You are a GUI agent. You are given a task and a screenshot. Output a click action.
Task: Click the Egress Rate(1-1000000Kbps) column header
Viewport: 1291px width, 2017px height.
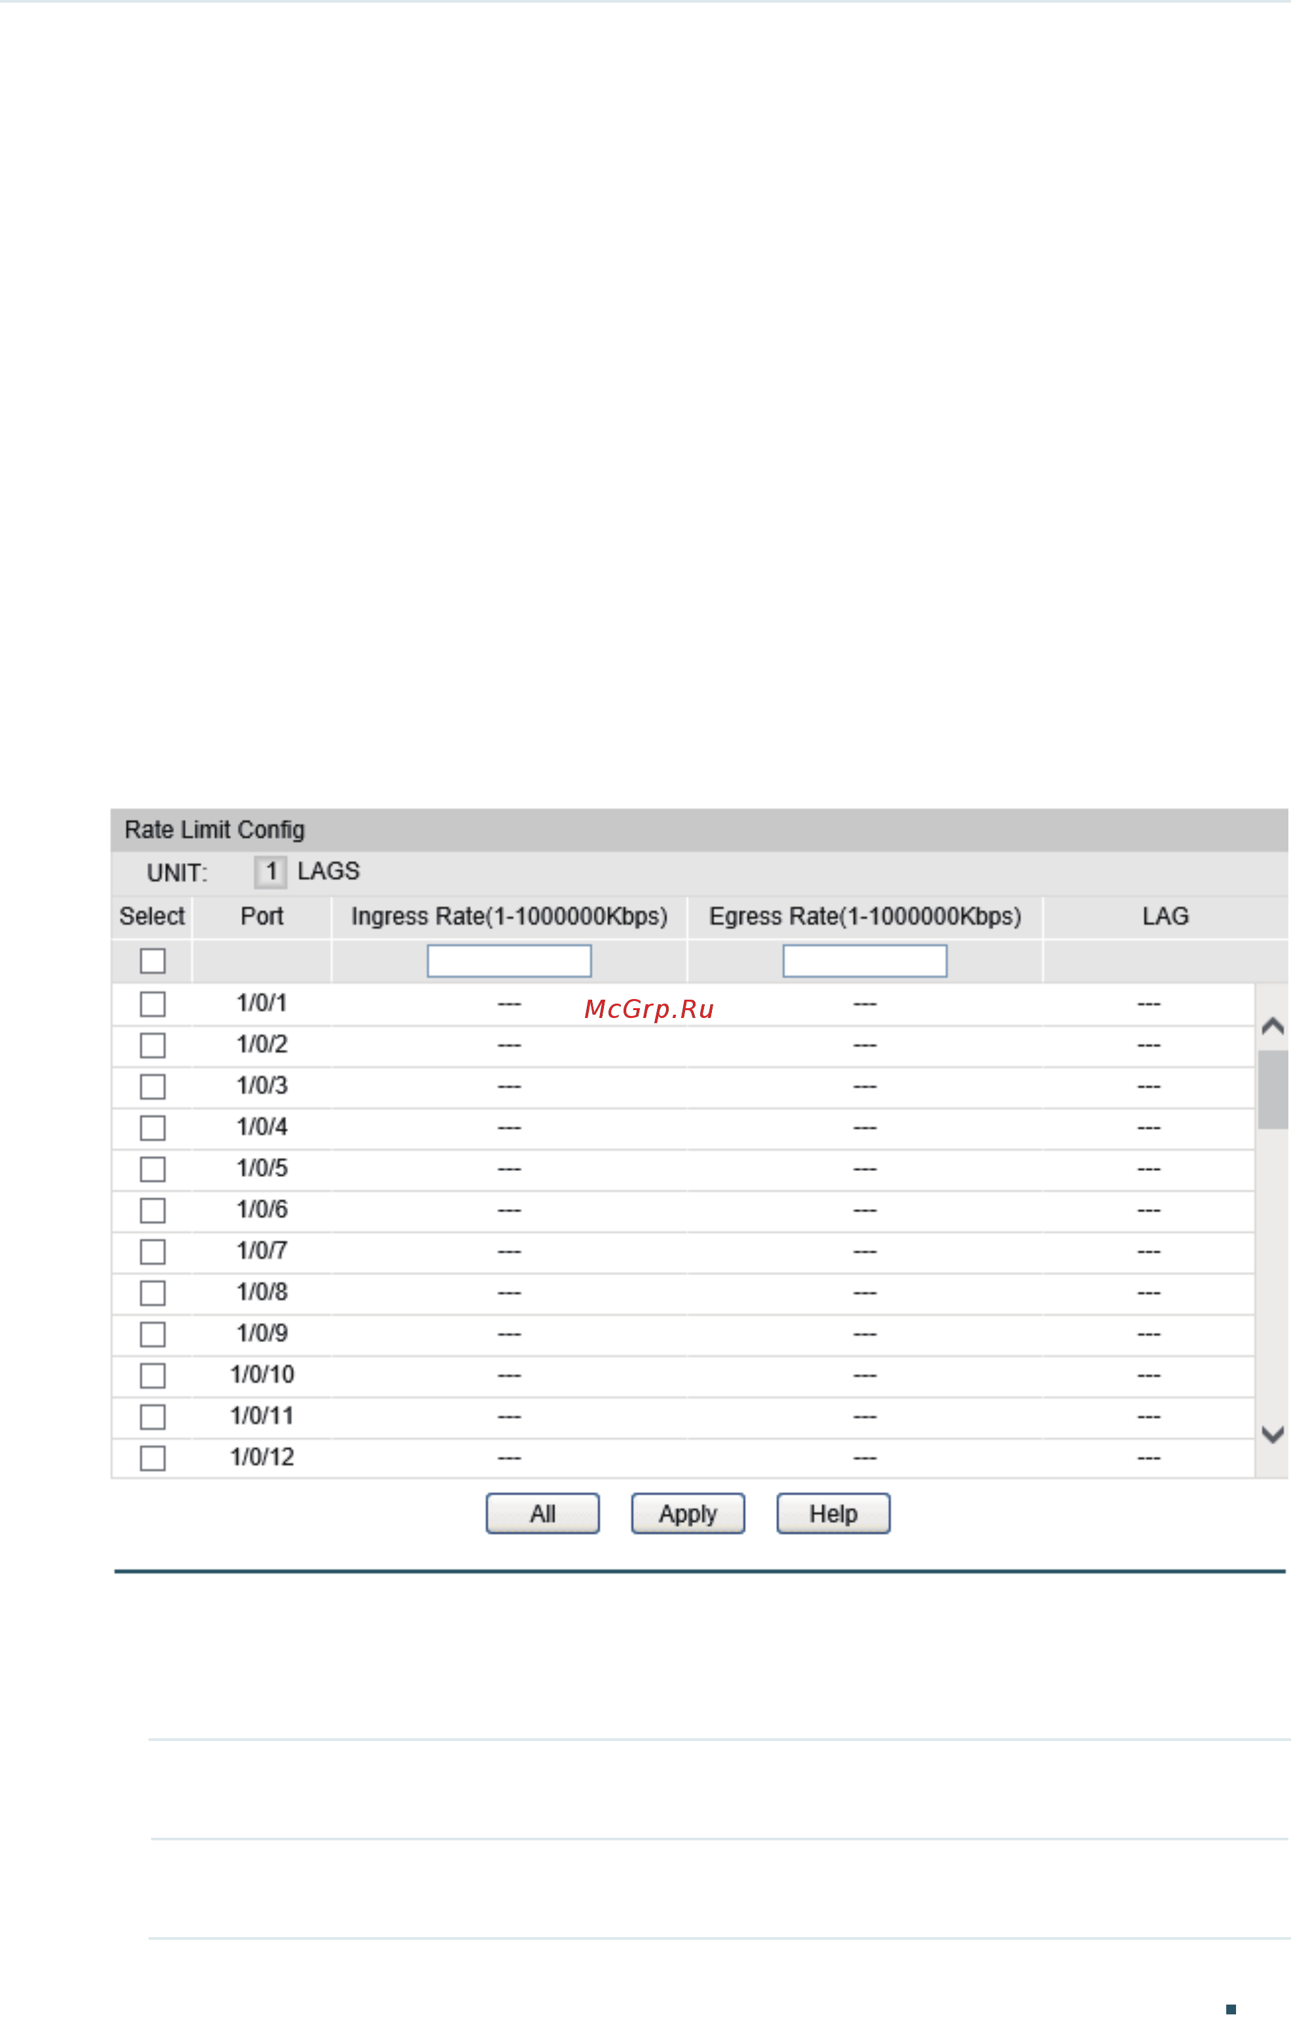tap(865, 917)
